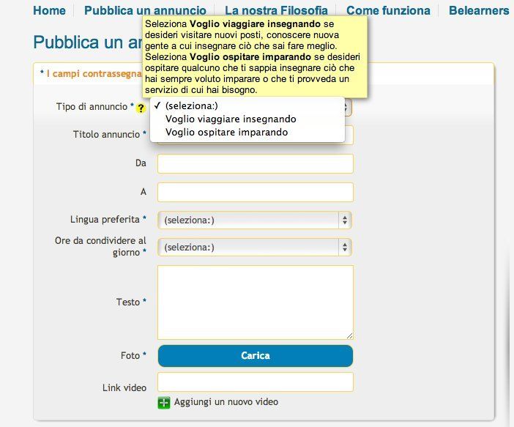The image size is (514, 427).
Task: Open 'La nostra Filosofia' navigation item
Action: click(x=276, y=10)
